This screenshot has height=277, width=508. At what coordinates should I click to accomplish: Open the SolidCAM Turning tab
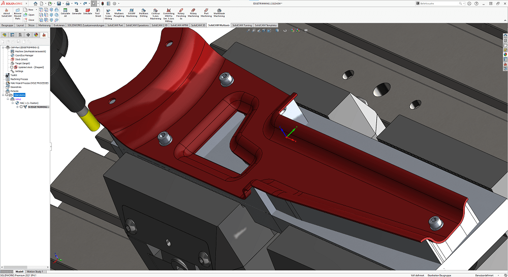(241, 25)
